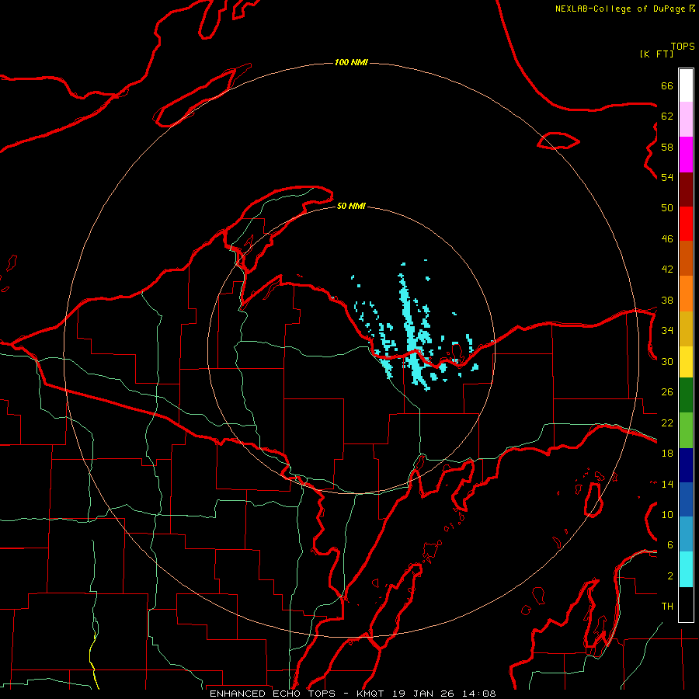Click the light blue 6–10 kft swatch
Screen dimensions: 699x699
coord(686,534)
